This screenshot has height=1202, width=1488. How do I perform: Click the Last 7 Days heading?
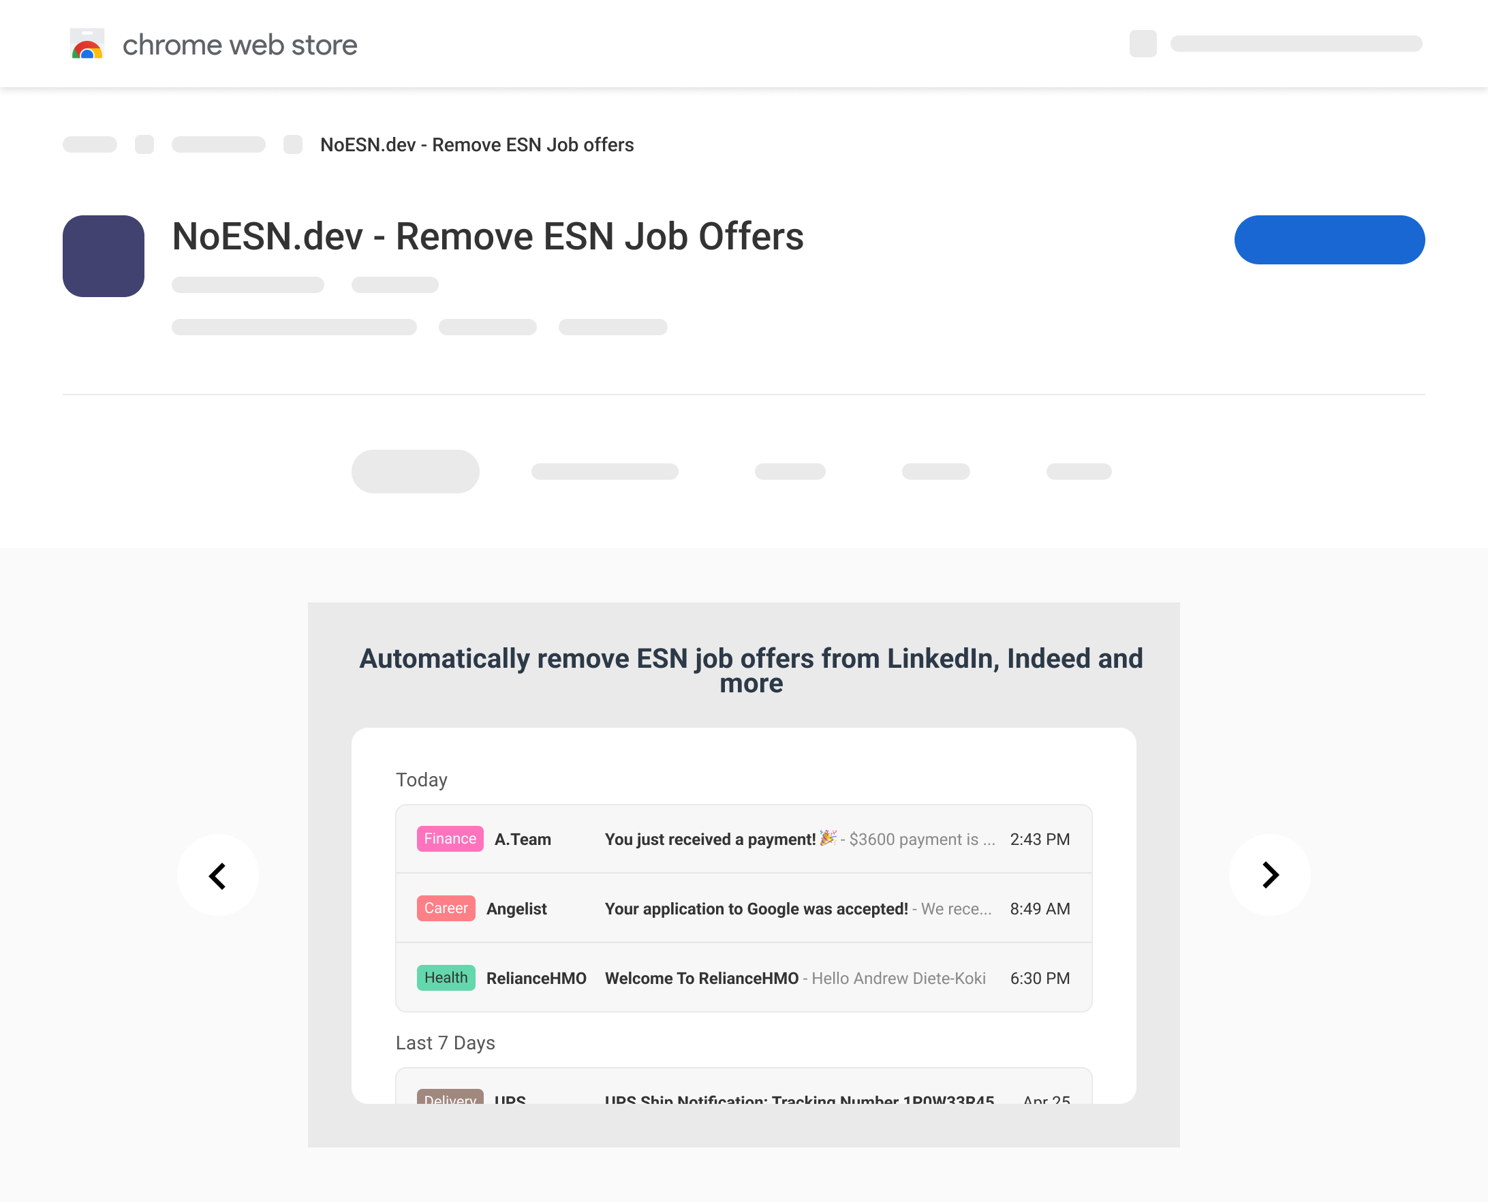point(445,1043)
